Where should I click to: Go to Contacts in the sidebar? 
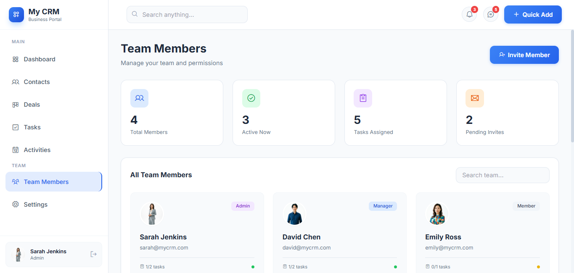tap(37, 82)
